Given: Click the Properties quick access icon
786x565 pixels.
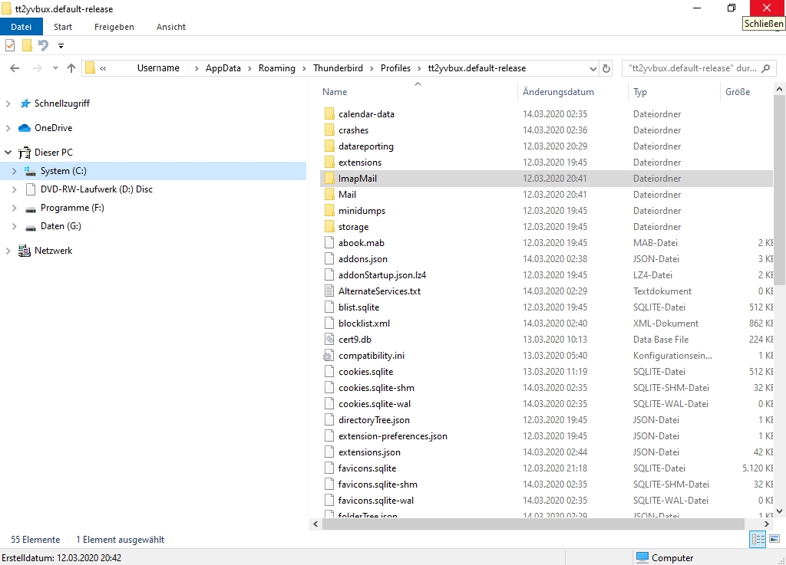Looking at the screenshot, I should (10, 45).
